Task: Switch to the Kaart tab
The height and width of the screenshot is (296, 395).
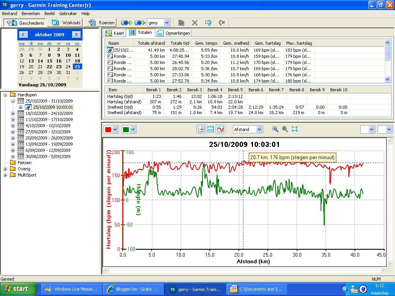Action: click(x=115, y=33)
